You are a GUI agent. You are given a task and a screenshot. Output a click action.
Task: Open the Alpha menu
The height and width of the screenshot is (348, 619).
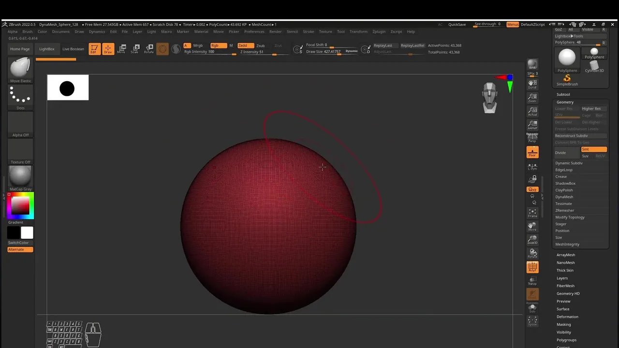pos(13,31)
